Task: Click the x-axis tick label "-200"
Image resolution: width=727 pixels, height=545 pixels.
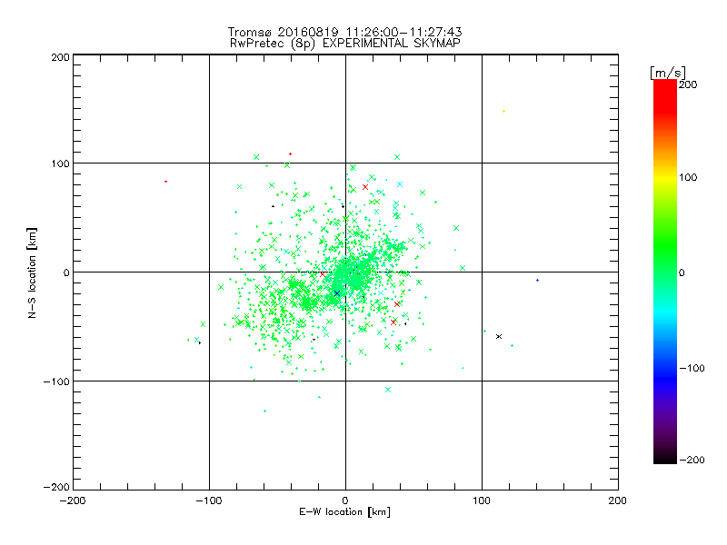Action: [x=73, y=500]
